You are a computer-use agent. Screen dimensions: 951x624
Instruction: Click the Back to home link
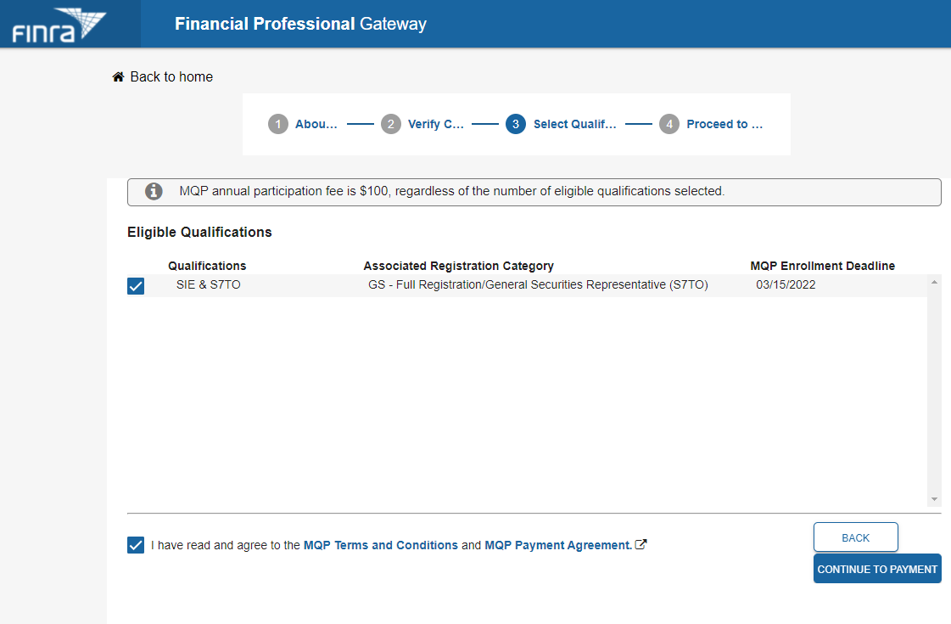[171, 76]
